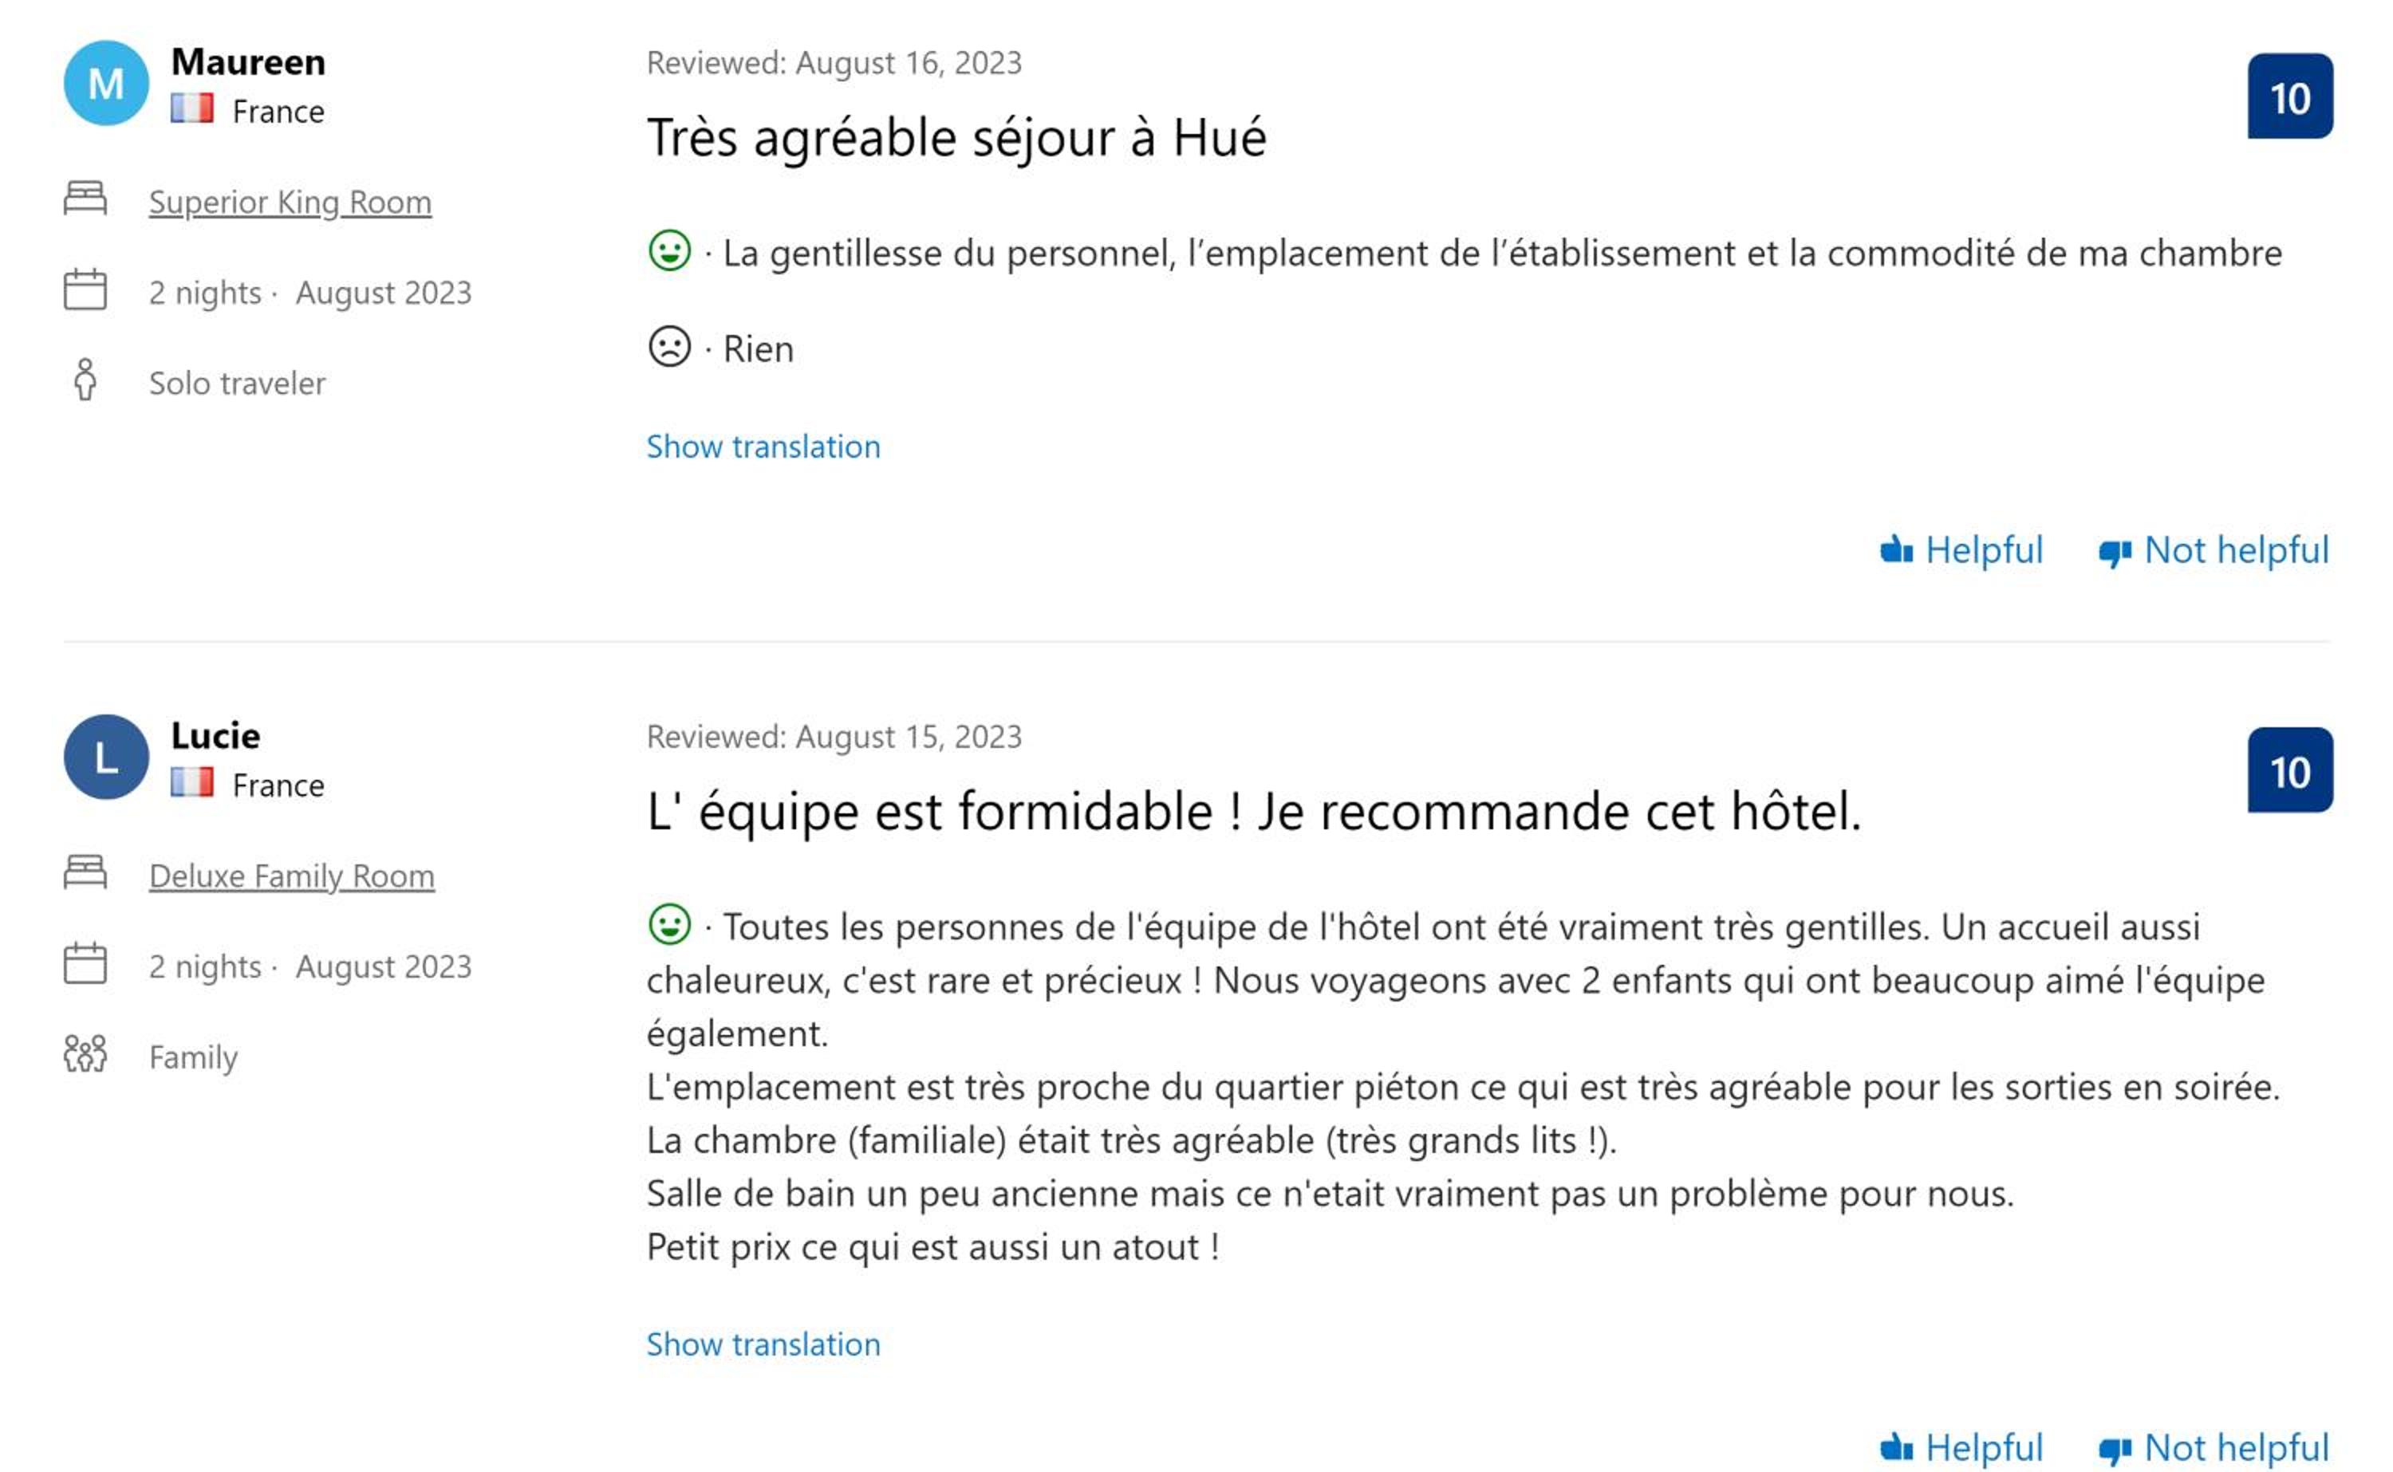Image resolution: width=2393 pixels, height=1472 pixels.
Task: Click the French flag under Lucie
Action: click(x=191, y=781)
